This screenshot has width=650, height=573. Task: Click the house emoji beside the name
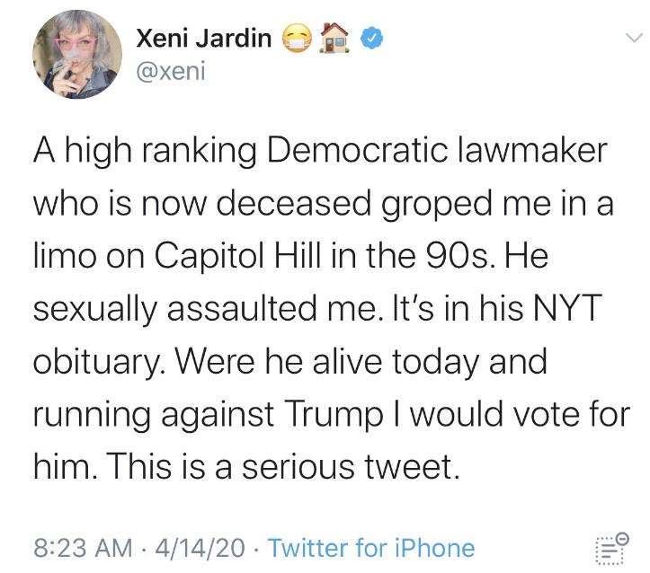335,38
